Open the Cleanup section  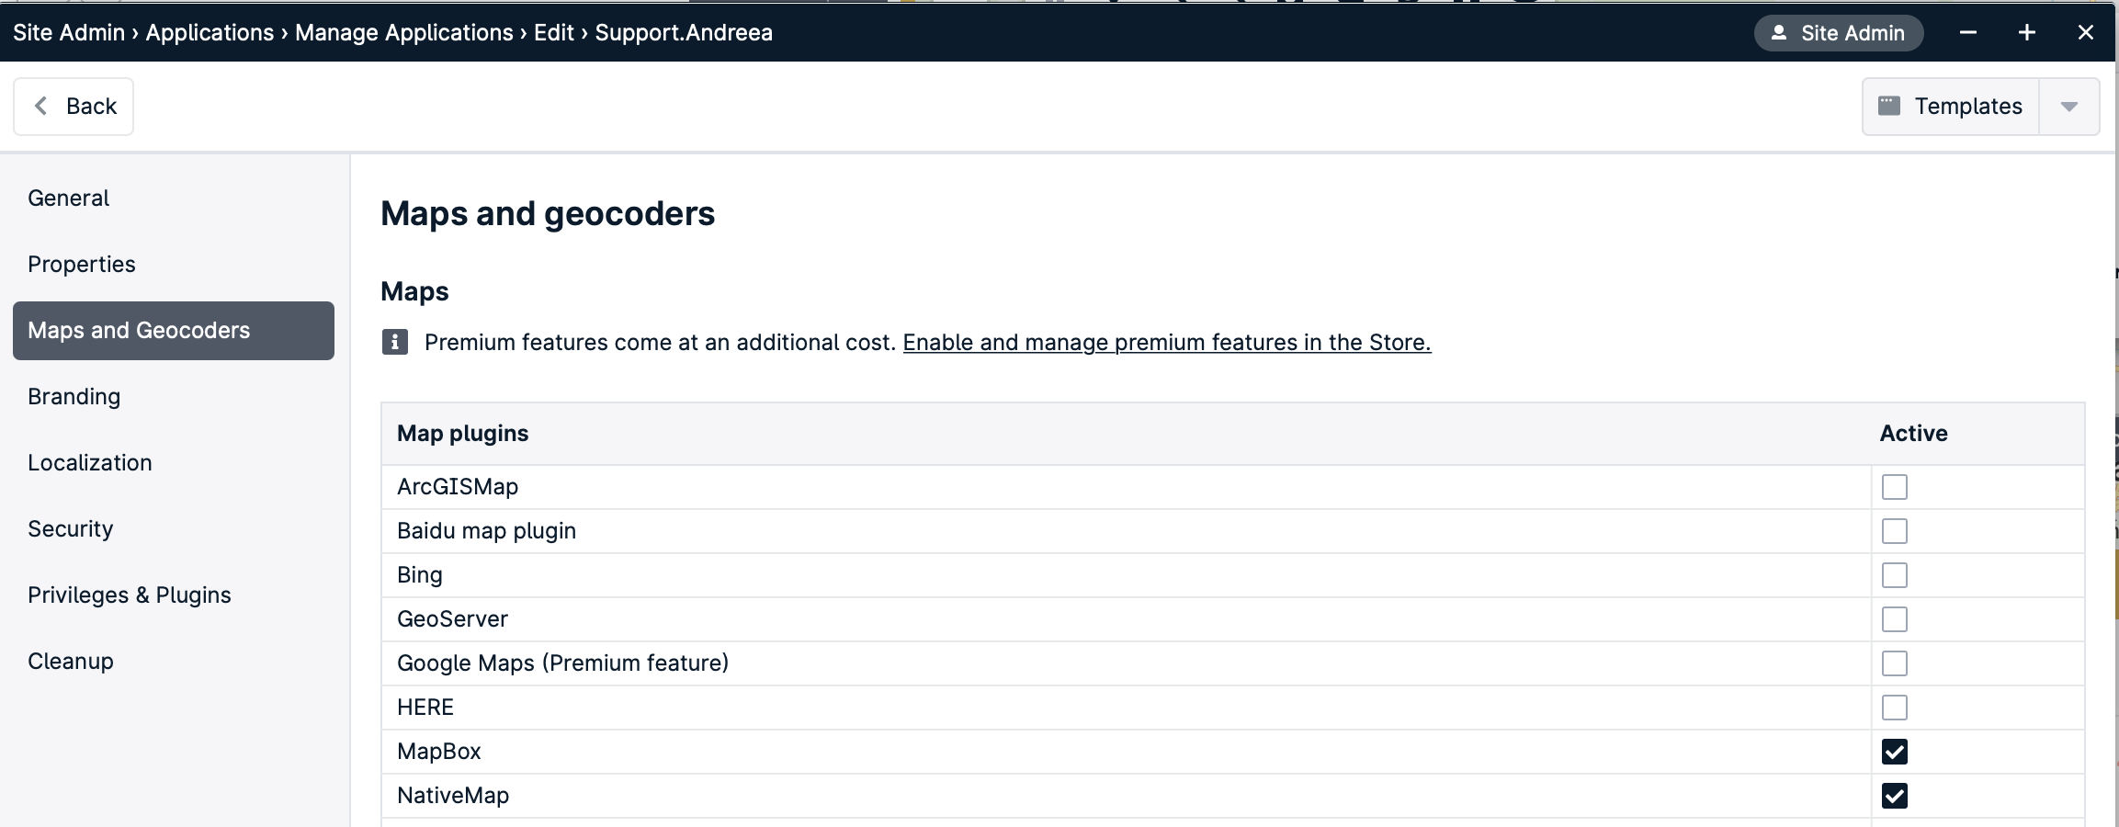(174, 662)
